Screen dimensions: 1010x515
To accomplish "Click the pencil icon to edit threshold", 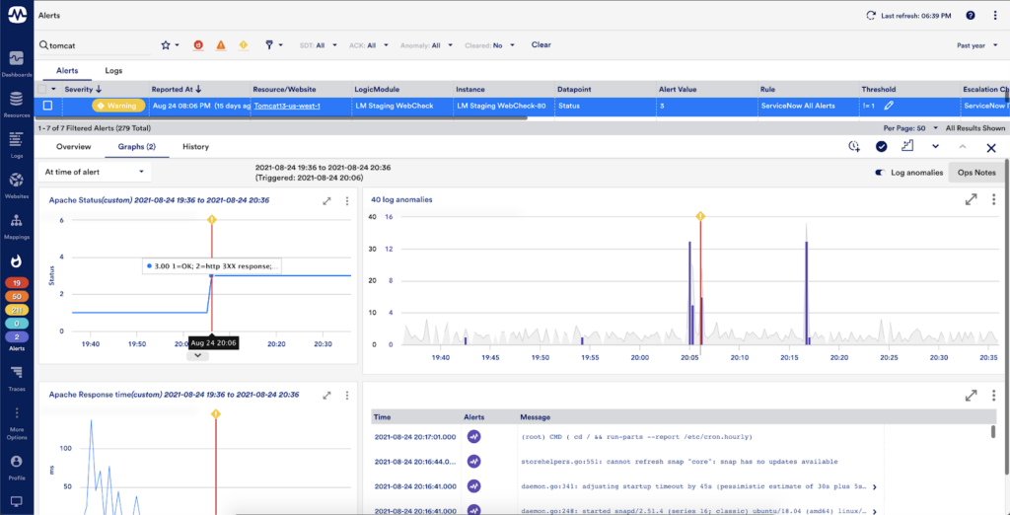I will coord(889,105).
